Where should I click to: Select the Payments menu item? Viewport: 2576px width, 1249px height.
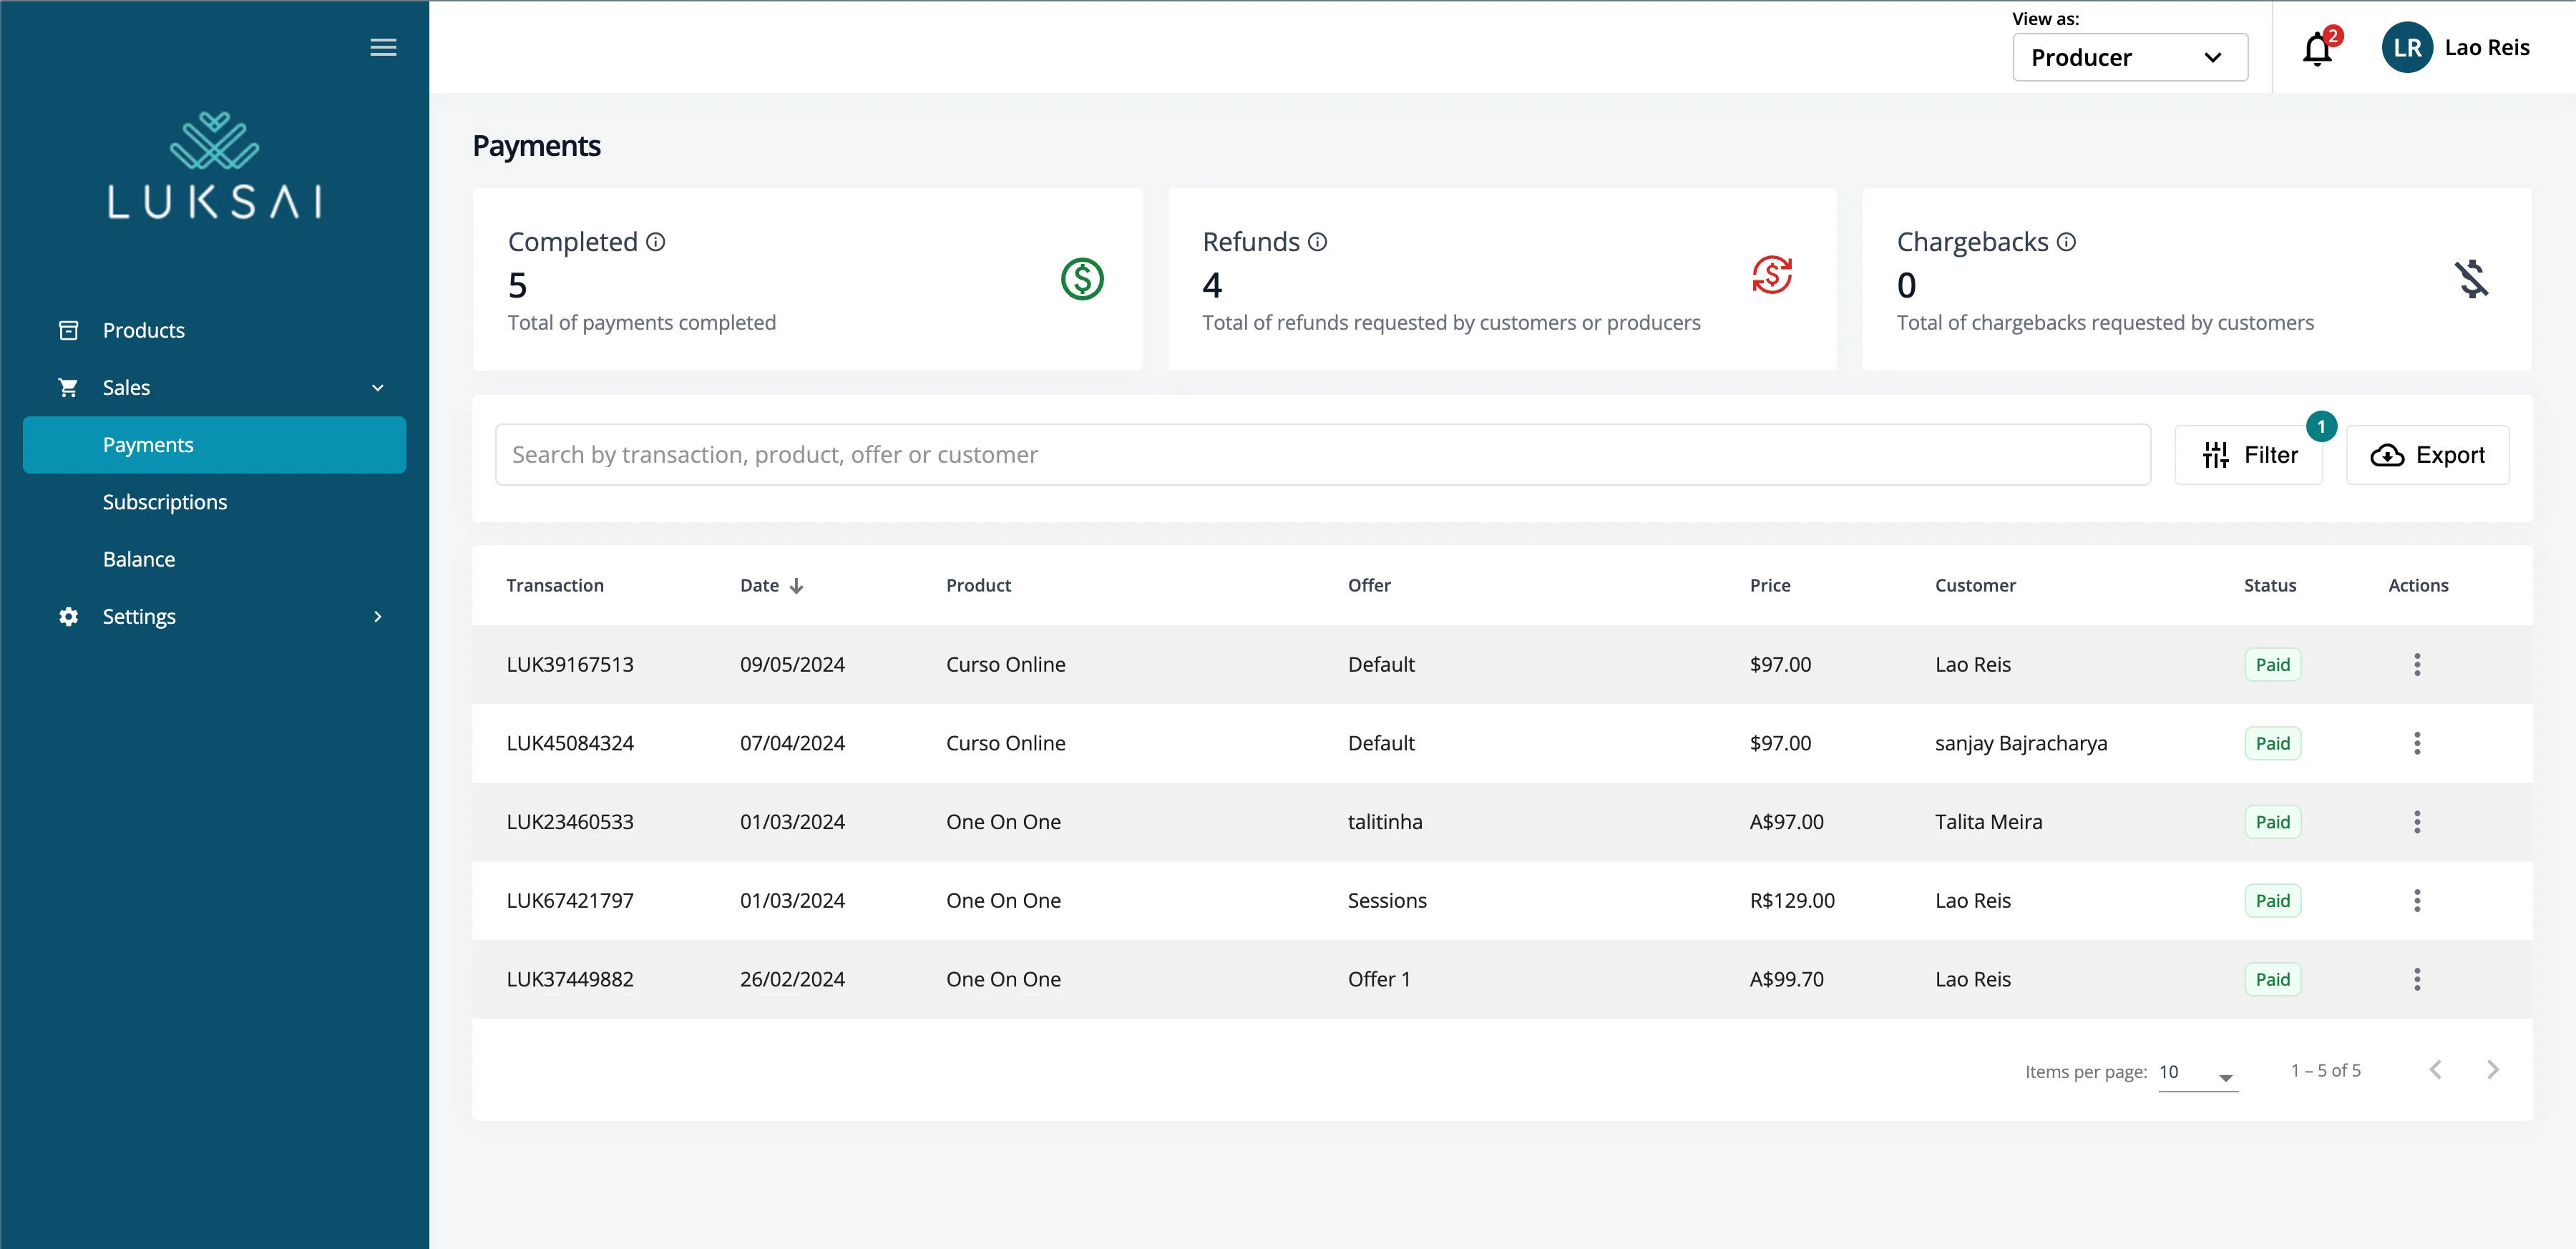point(148,444)
